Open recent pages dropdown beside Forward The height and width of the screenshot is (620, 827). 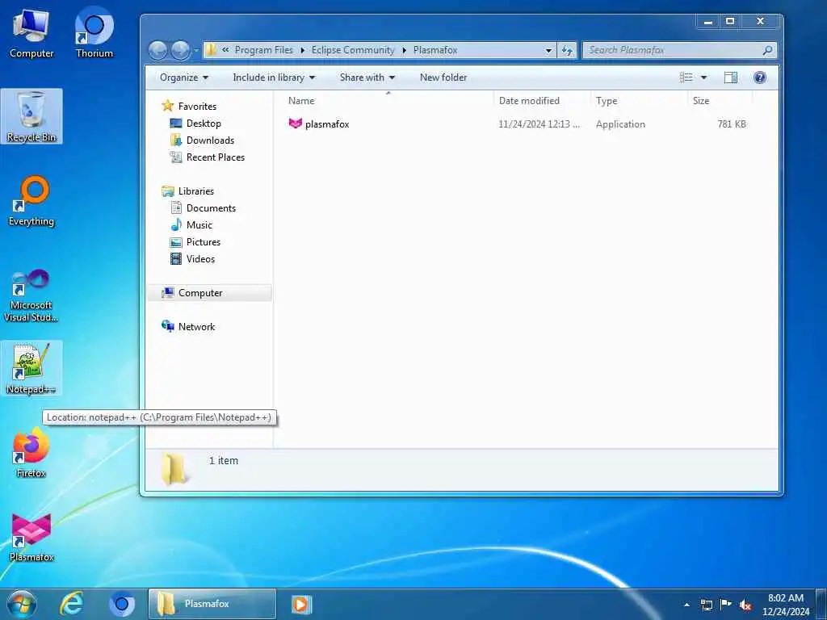tap(195, 50)
